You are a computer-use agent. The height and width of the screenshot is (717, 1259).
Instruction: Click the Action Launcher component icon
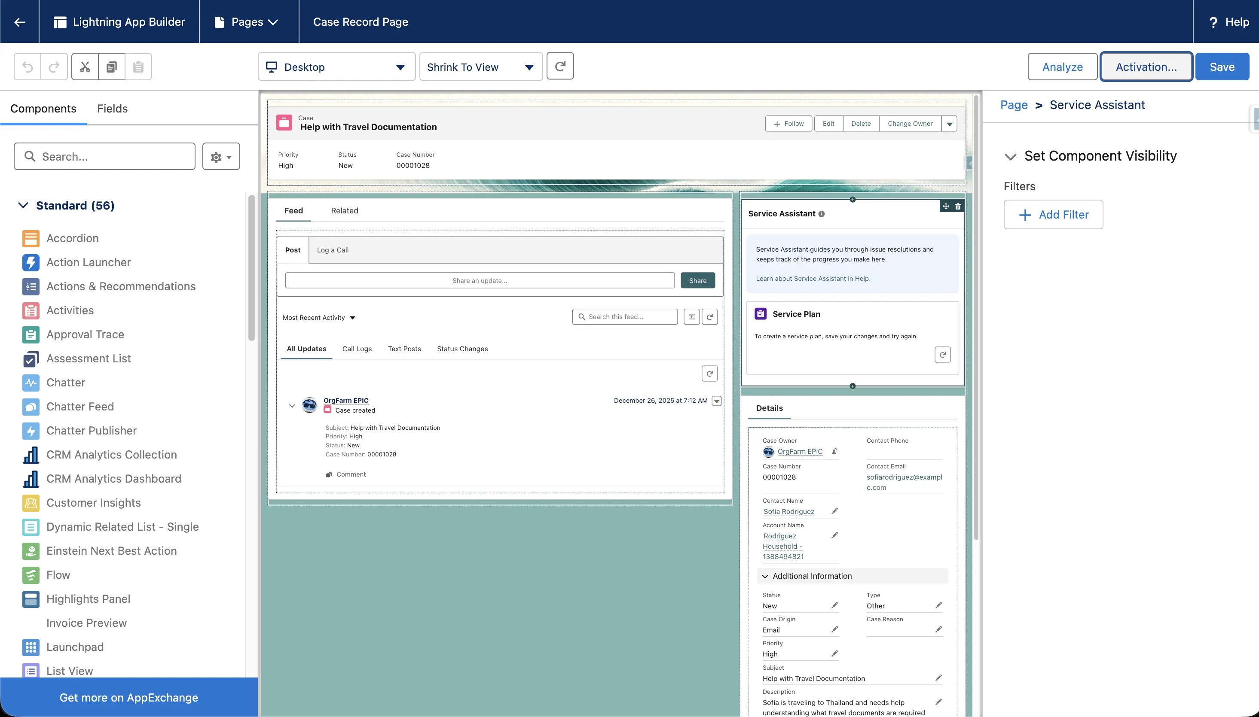coord(31,262)
